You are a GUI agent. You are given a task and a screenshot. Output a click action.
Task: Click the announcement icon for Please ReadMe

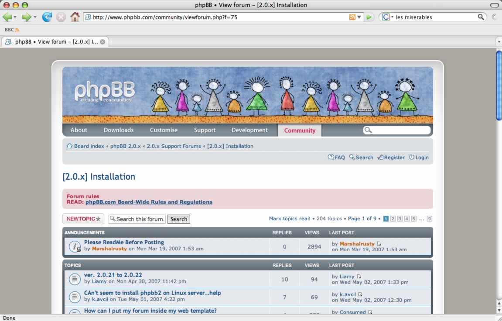coord(75,246)
